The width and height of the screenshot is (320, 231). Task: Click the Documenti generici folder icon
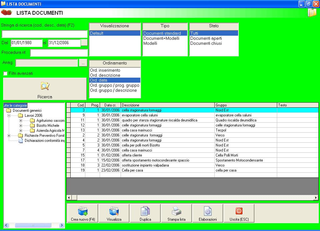(x=8, y=110)
